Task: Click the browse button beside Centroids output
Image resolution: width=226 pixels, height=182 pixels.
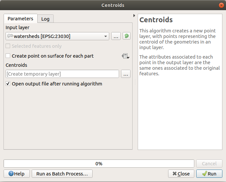Action: [x=126, y=74]
